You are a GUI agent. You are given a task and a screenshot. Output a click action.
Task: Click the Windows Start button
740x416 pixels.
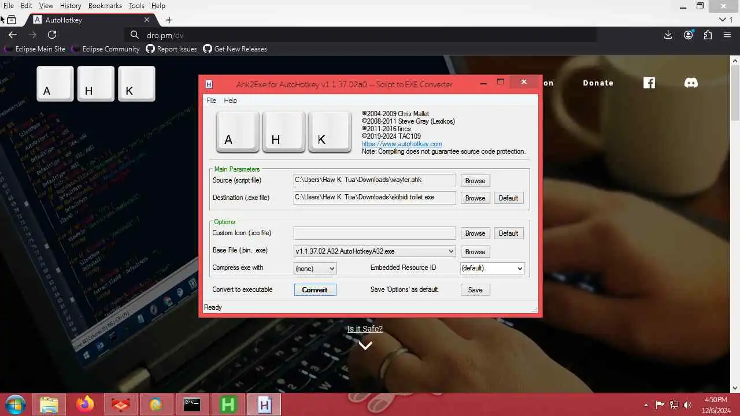click(x=15, y=404)
